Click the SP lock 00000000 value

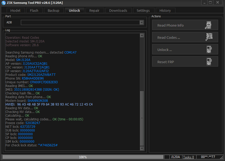click(25, 134)
